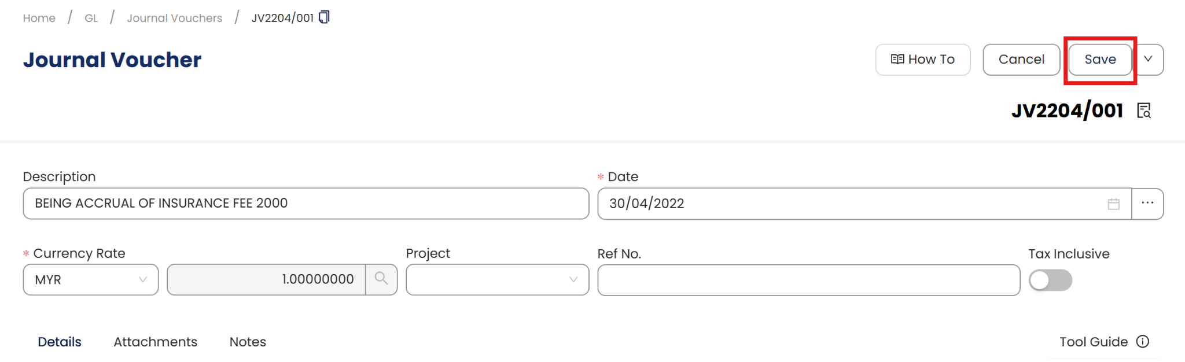Go to the Journal Vouchers breadcrumb link

pyautogui.click(x=174, y=18)
